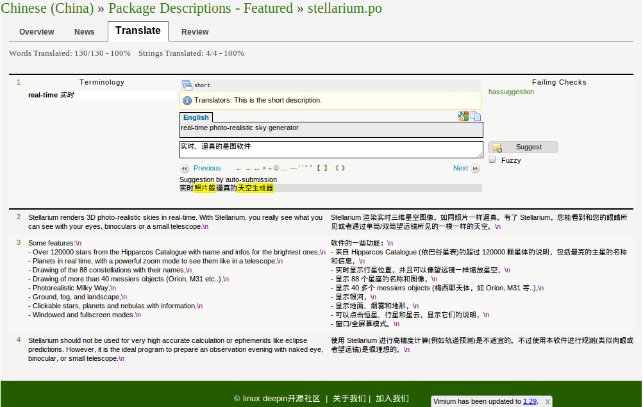The width and height of the screenshot is (643, 407).
Task: Select string 3 'Some features' source text
Action: [x=177, y=279]
